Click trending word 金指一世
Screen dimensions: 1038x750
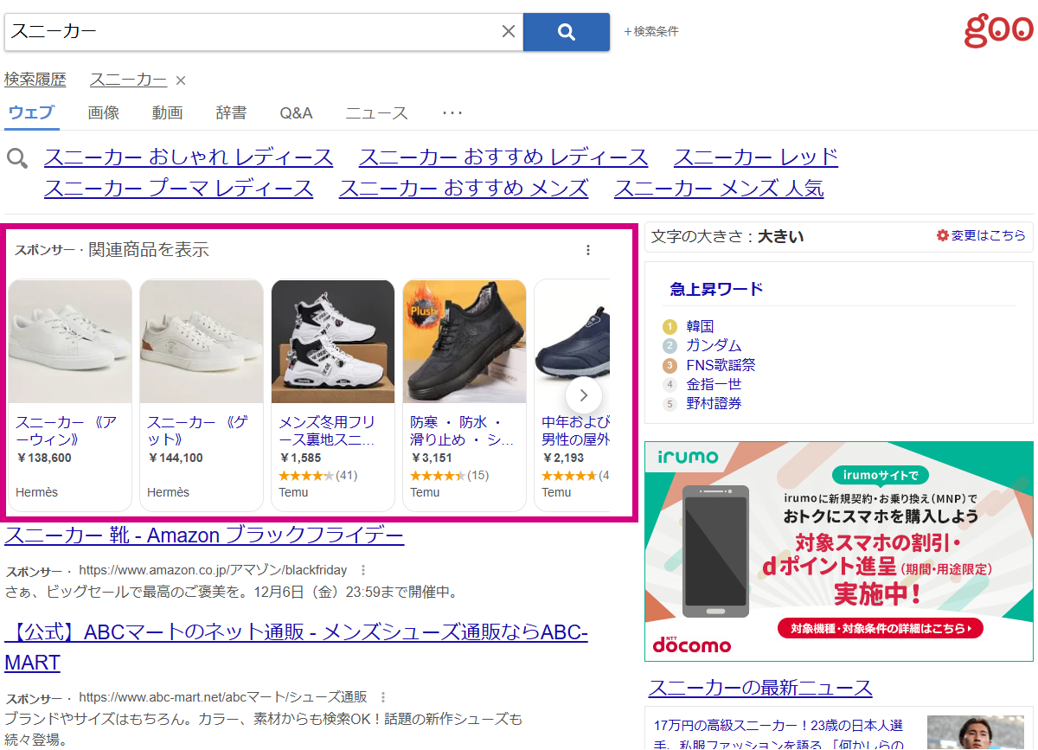point(714,383)
